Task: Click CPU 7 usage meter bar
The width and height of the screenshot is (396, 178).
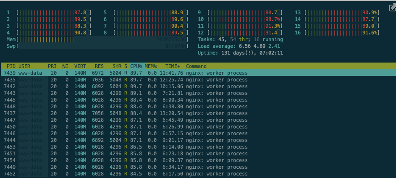Action: tap(151, 26)
